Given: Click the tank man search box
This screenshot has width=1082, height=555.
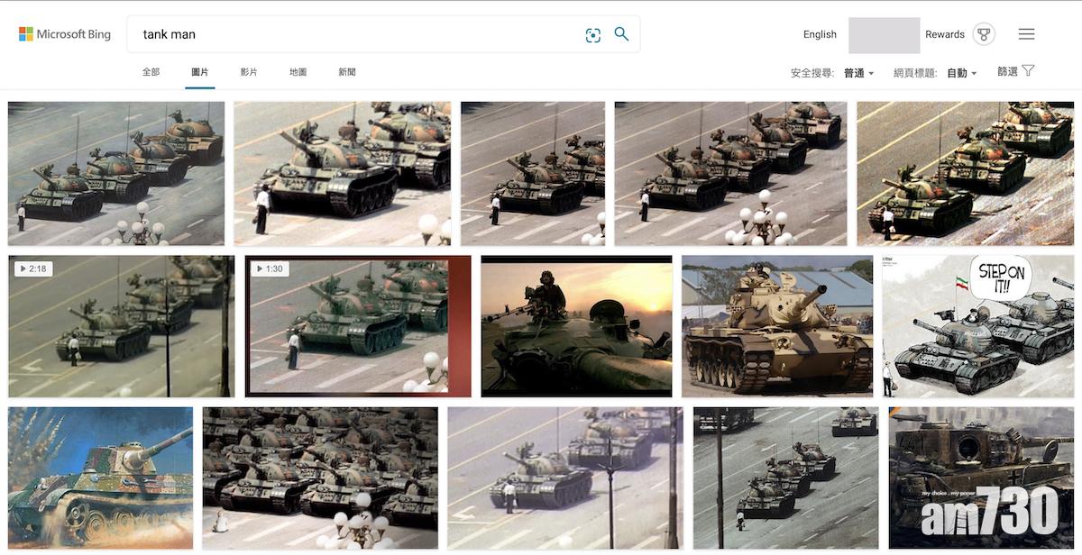Looking at the screenshot, I should point(361,34).
